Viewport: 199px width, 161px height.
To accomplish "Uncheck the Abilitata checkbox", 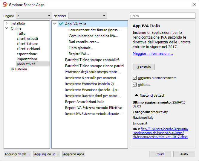I will [x=134, y=84].
